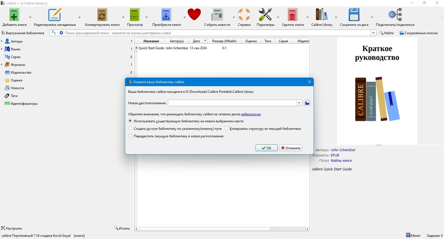This screenshot has width=444, height=239.
Task: Select Использовать существующую библиотеку radio option
Action: pos(130,121)
